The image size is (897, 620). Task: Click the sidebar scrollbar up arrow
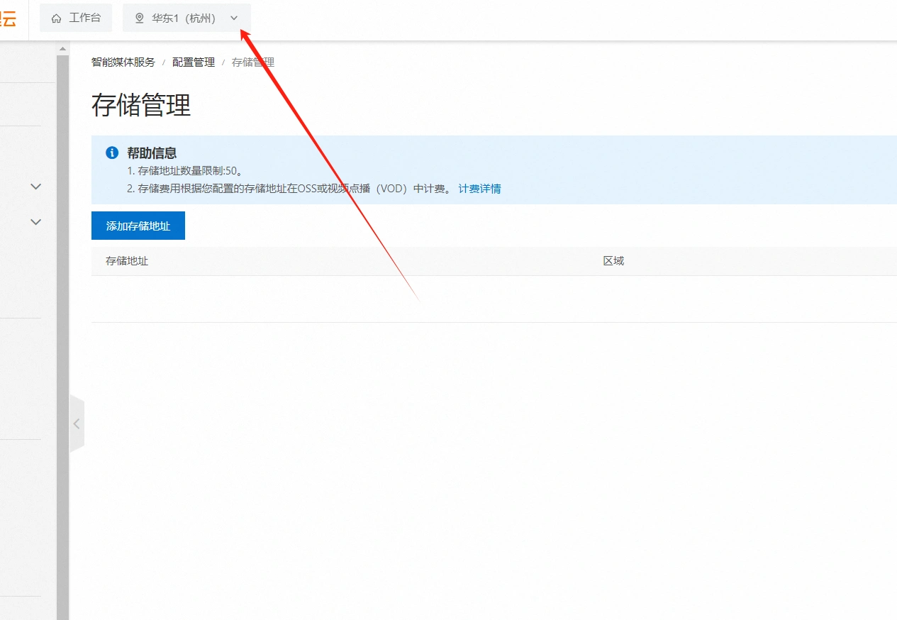62,49
